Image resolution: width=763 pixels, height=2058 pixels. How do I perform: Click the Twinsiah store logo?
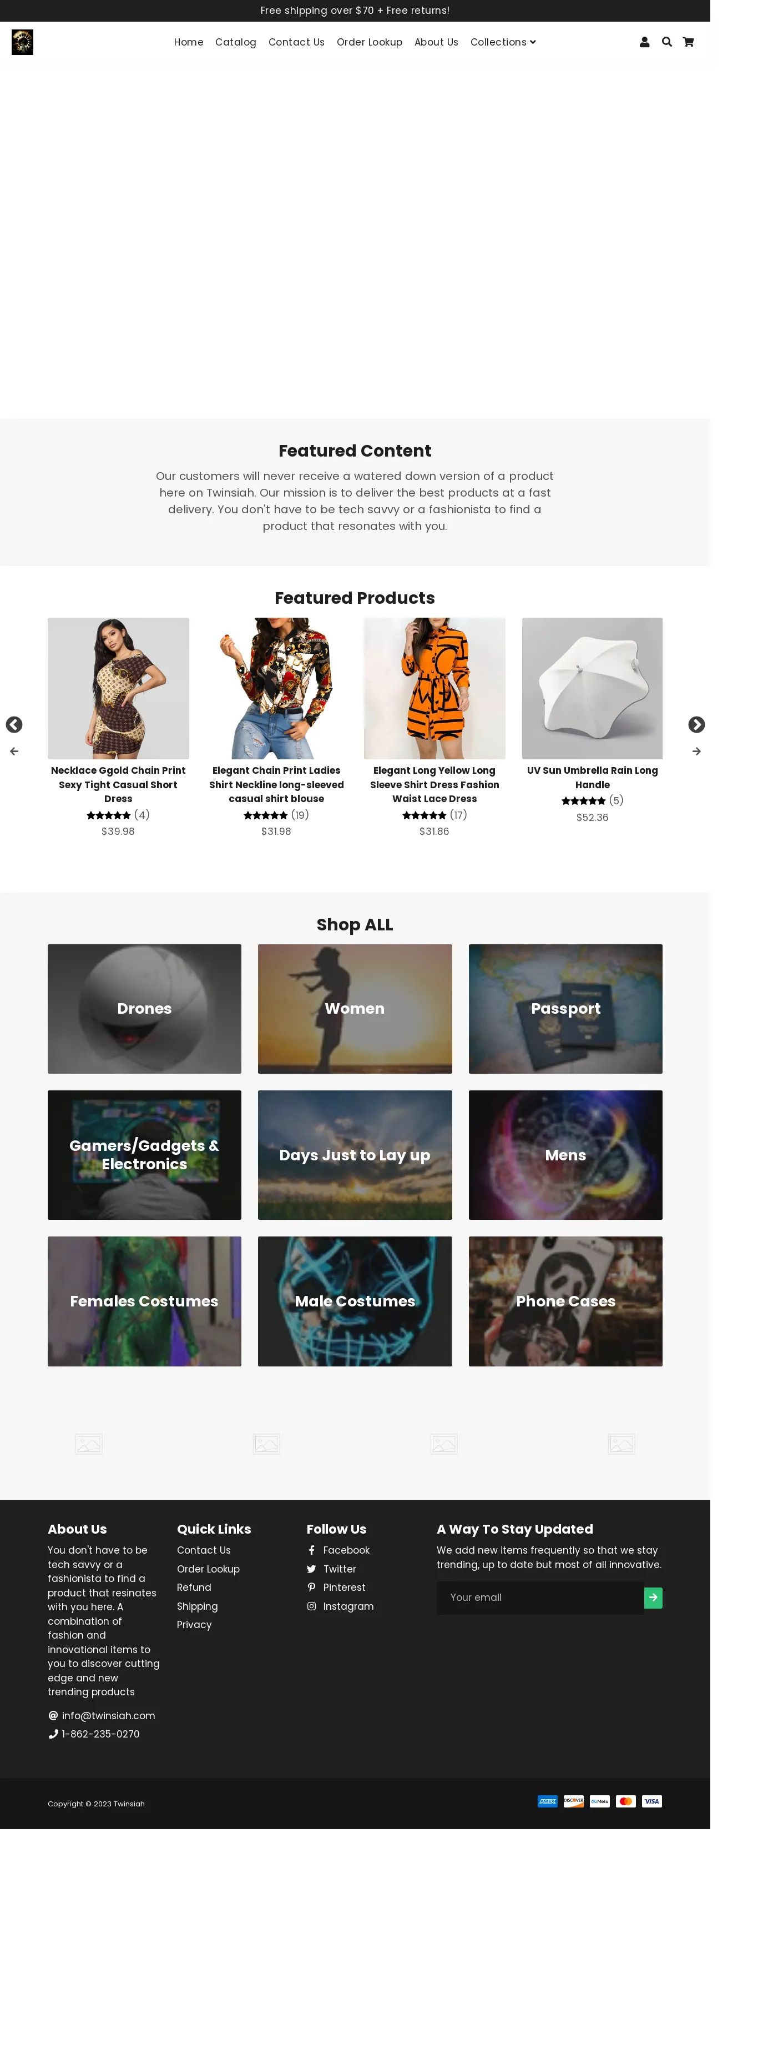click(22, 42)
